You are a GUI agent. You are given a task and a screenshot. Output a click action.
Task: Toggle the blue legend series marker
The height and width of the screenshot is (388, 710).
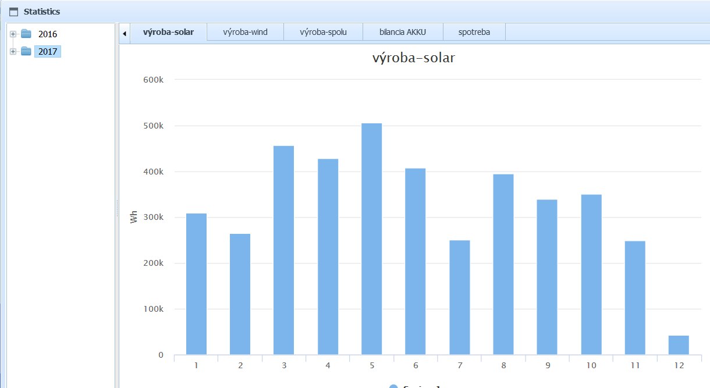pos(393,386)
